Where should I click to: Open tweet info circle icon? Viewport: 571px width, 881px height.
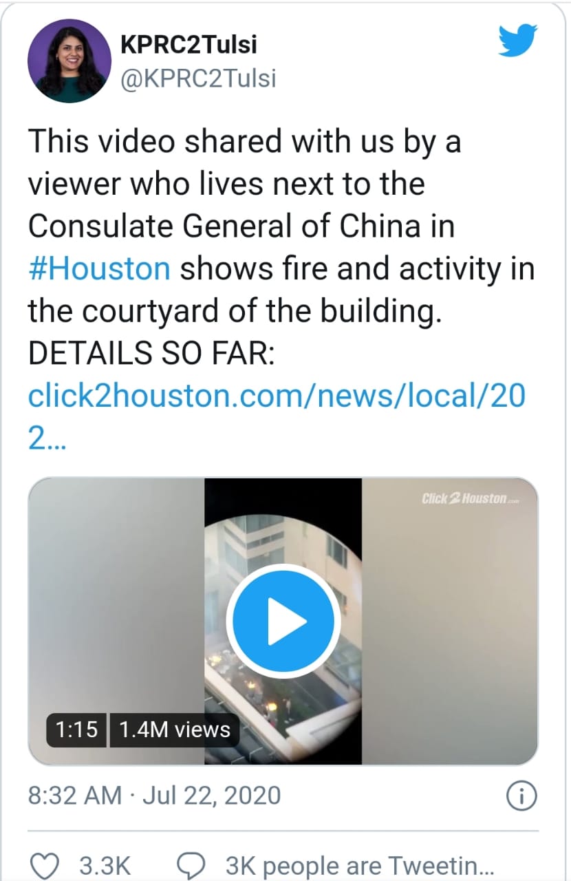point(521,796)
